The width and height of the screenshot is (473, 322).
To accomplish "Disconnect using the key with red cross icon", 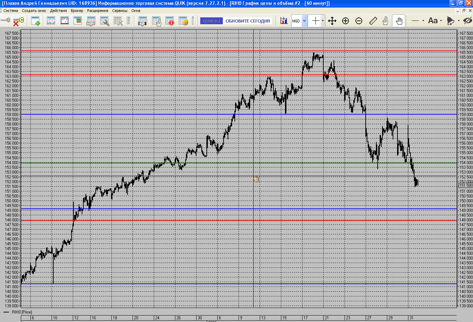I will click(18, 21).
